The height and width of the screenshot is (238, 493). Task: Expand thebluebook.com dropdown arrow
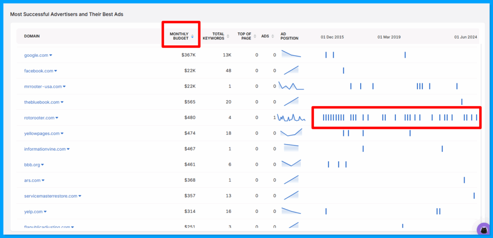(x=62, y=102)
